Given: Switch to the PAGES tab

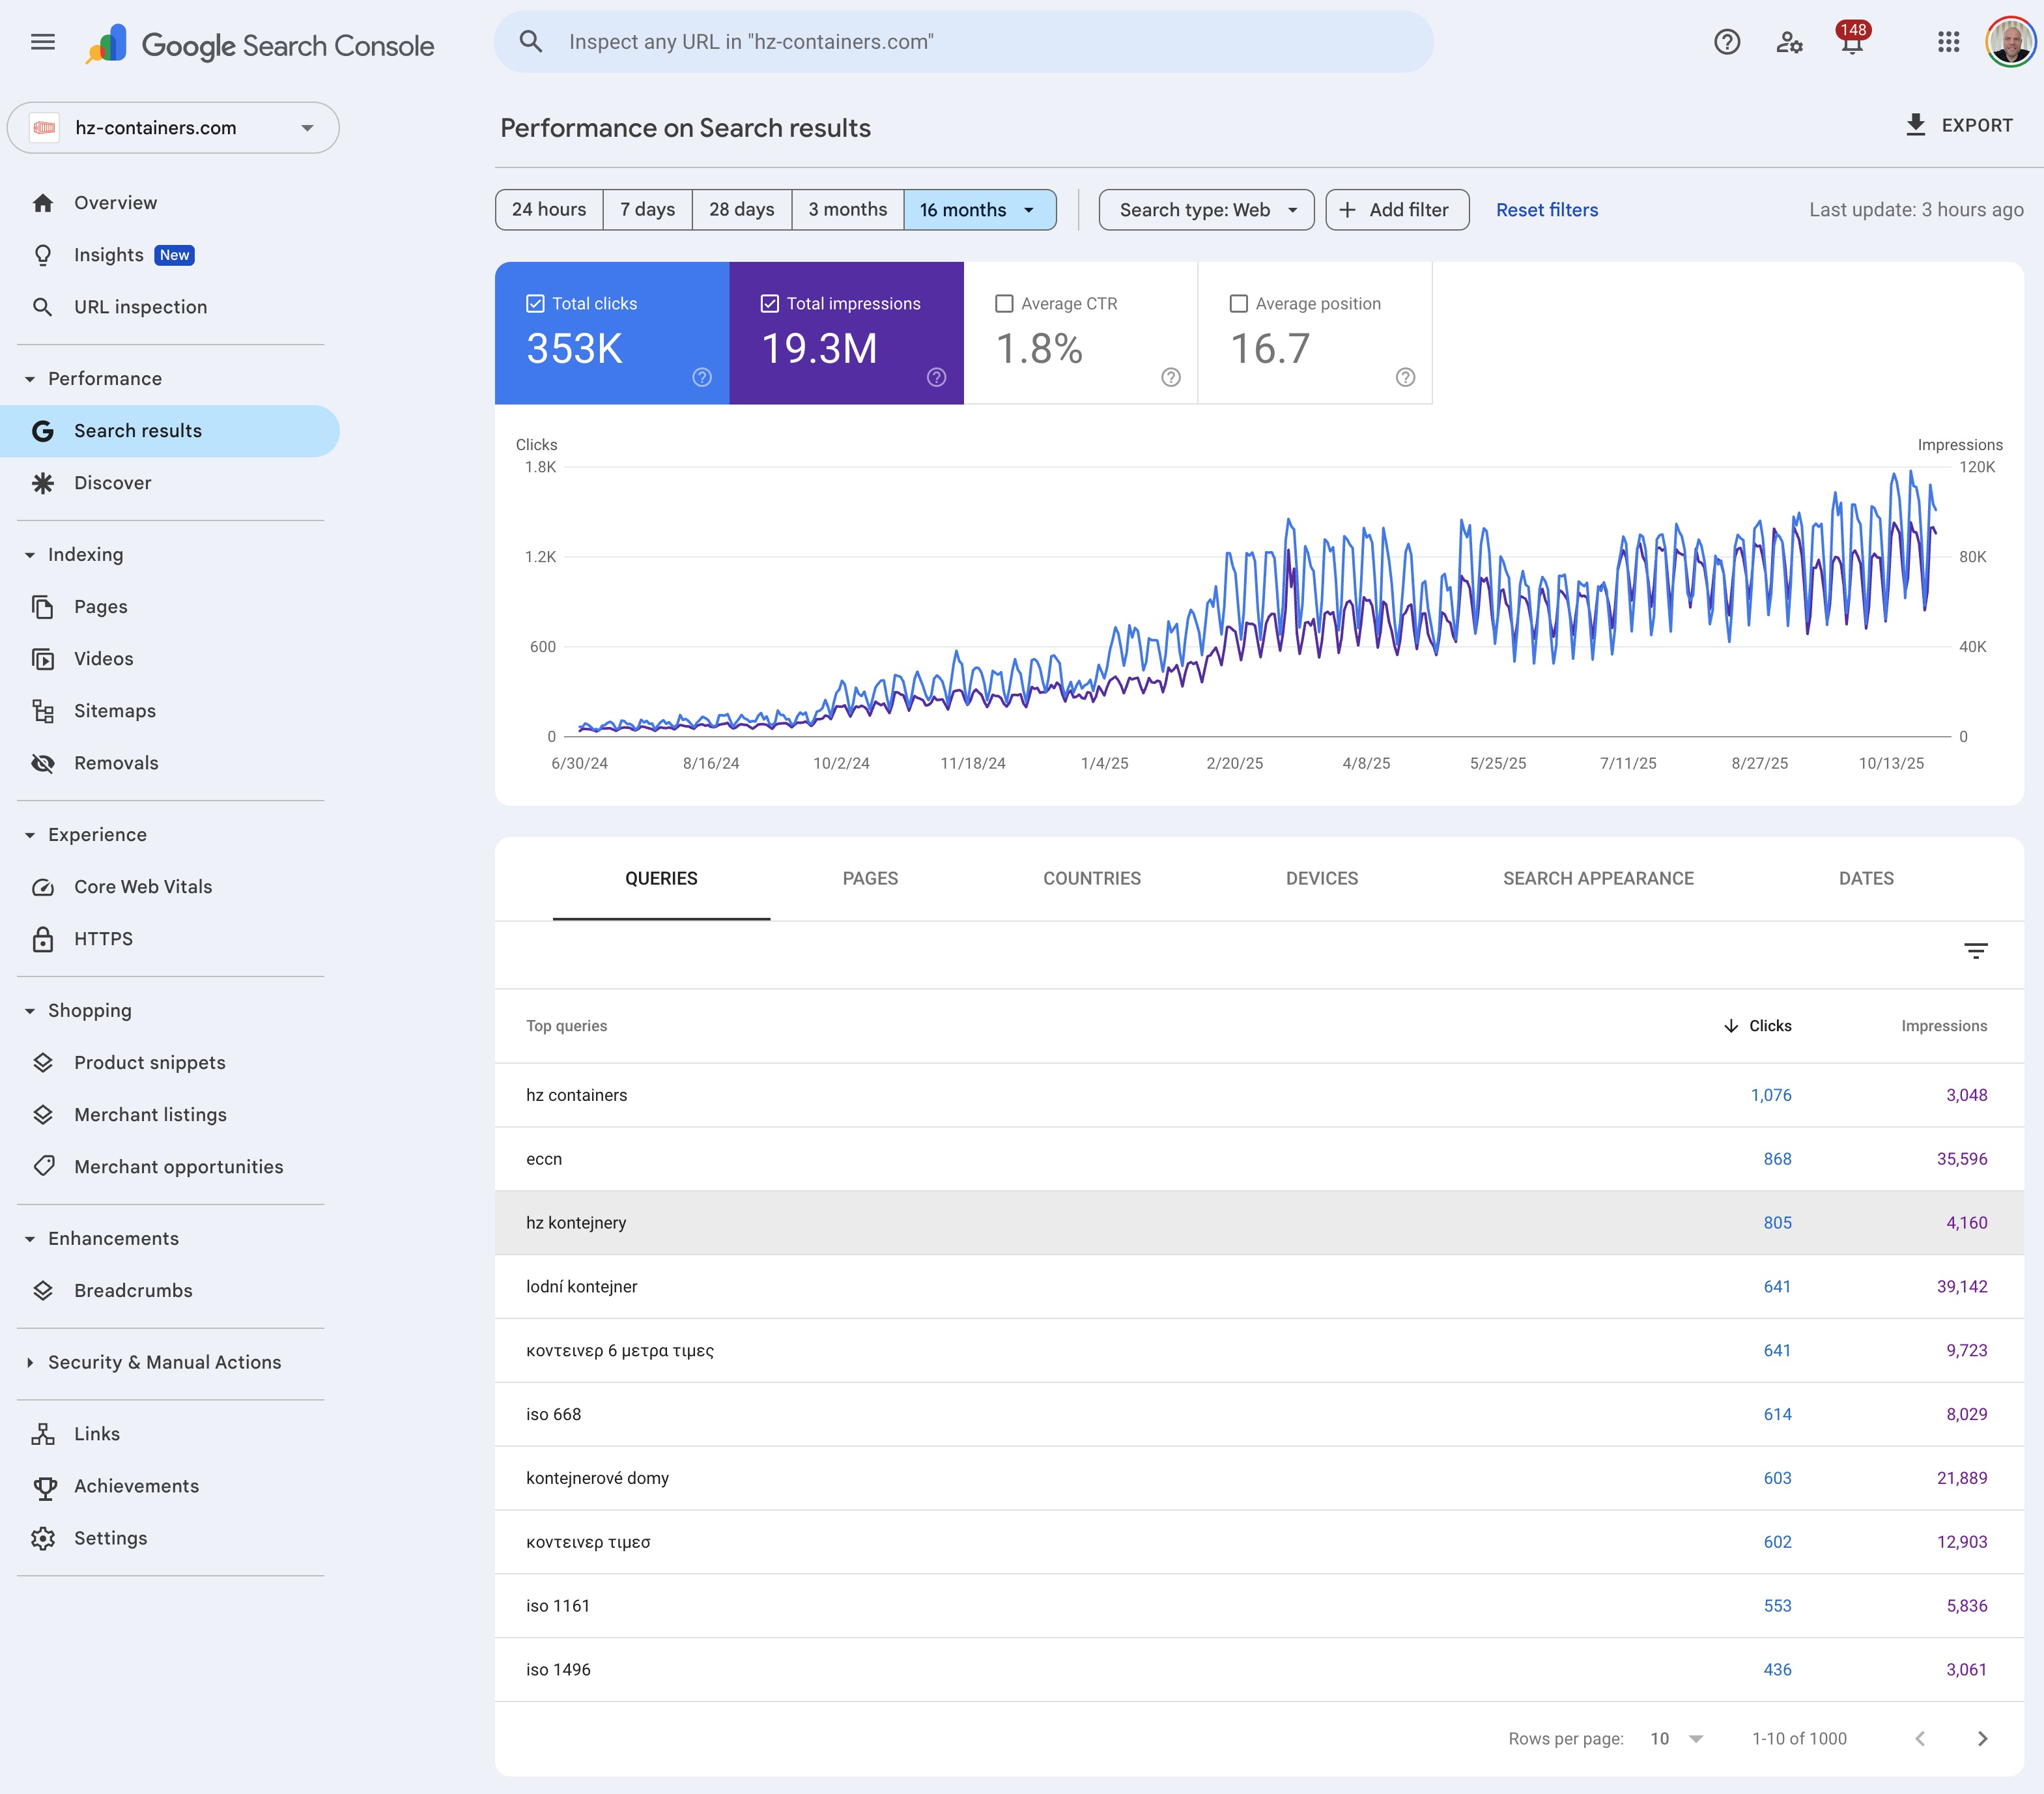Looking at the screenshot, I should pyautogui.click(x=870, y=878).
